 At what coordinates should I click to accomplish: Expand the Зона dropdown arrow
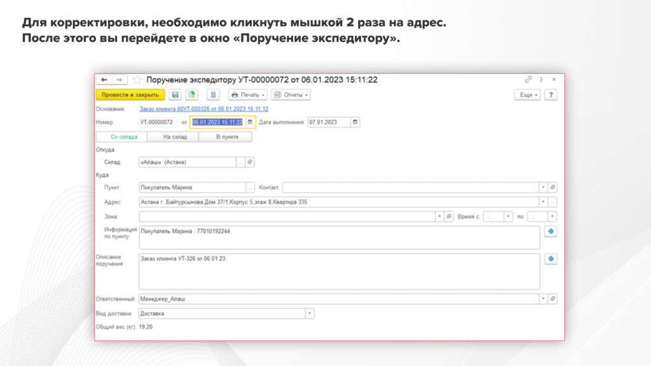(439, 217)
